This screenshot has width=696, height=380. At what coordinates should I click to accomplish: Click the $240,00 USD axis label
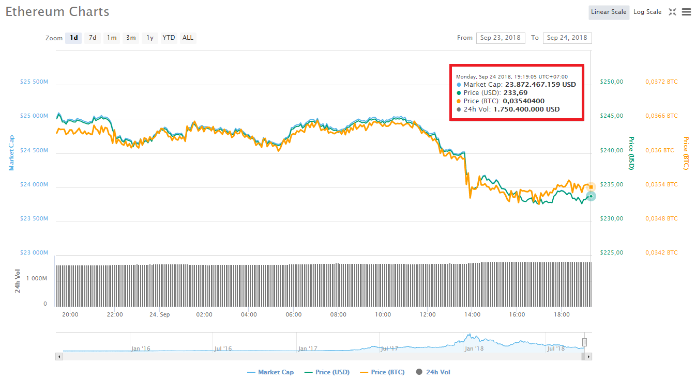tap(611, 150)
